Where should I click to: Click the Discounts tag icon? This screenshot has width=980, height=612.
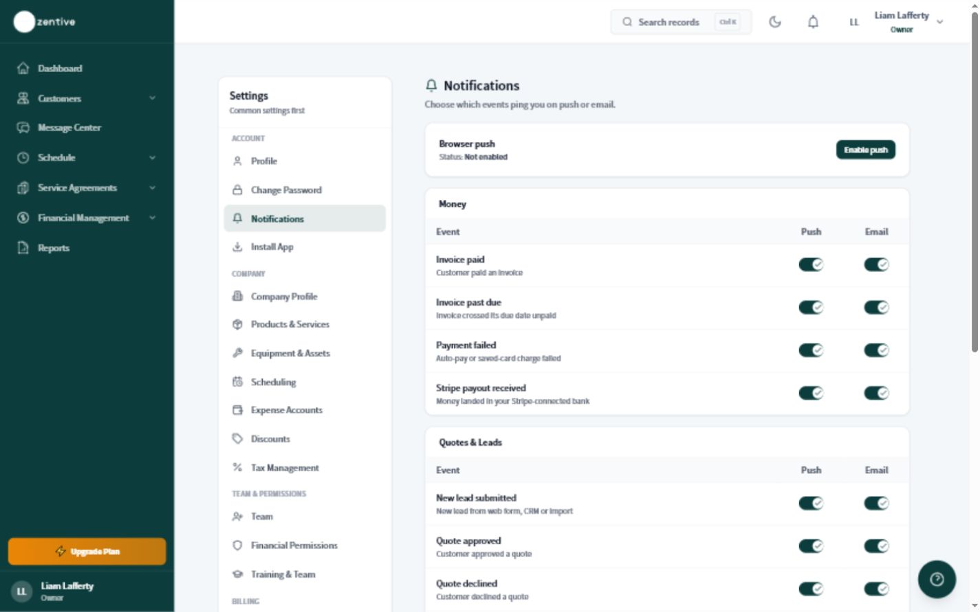tap(237, 439)
